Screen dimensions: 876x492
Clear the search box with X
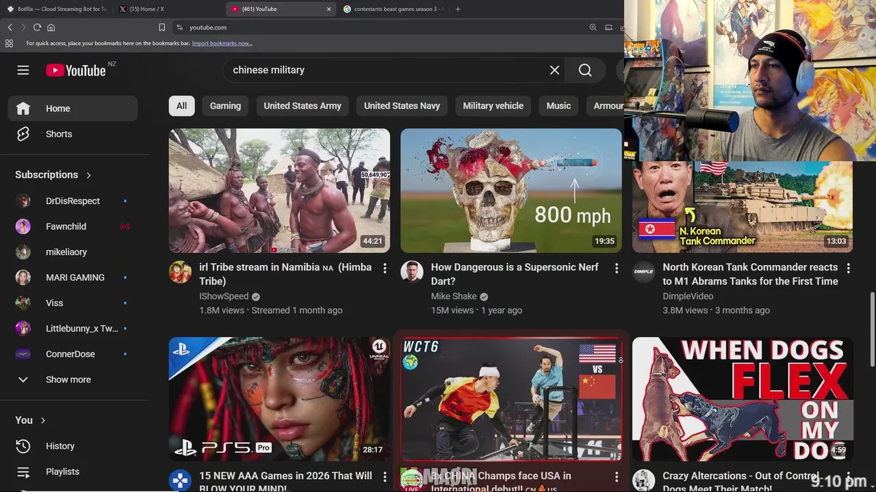(x=554, y=70)
